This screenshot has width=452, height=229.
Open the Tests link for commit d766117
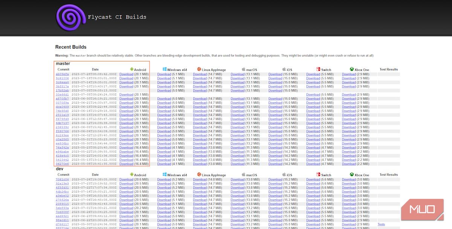381,224
